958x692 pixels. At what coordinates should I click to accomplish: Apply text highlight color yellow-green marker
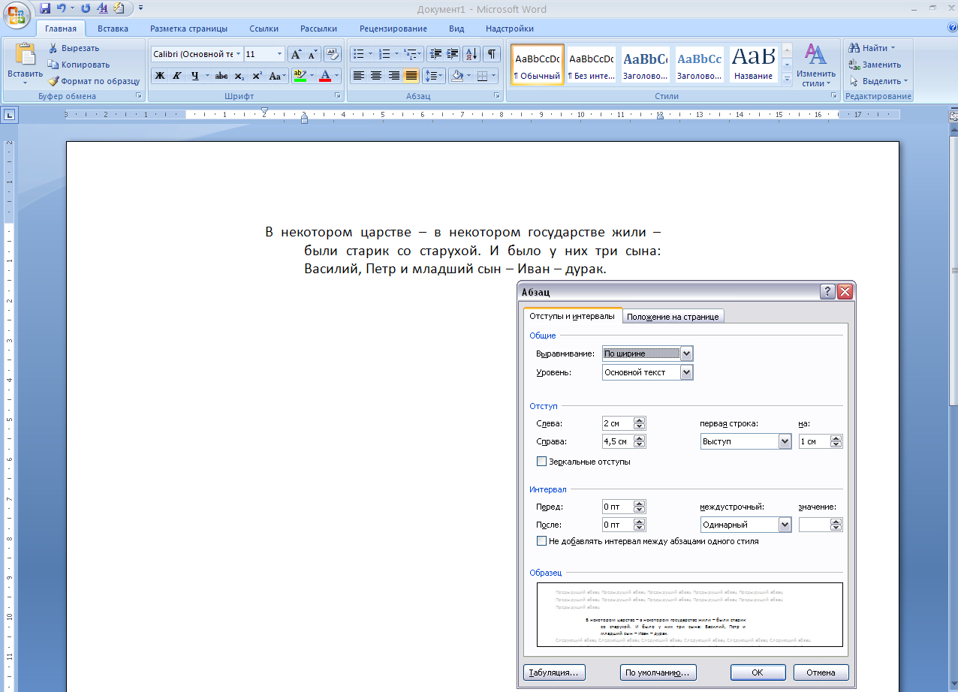point(299,76)
